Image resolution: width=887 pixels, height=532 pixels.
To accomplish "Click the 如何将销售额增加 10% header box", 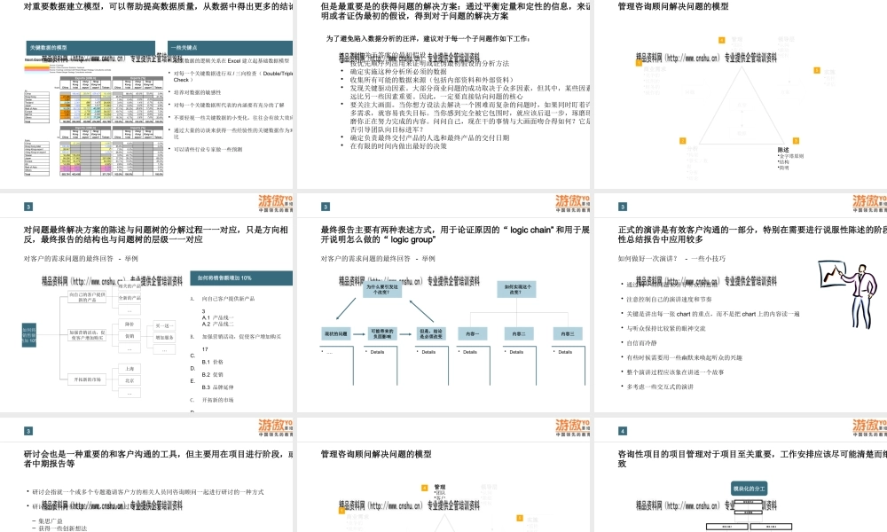I will point(241,278).
